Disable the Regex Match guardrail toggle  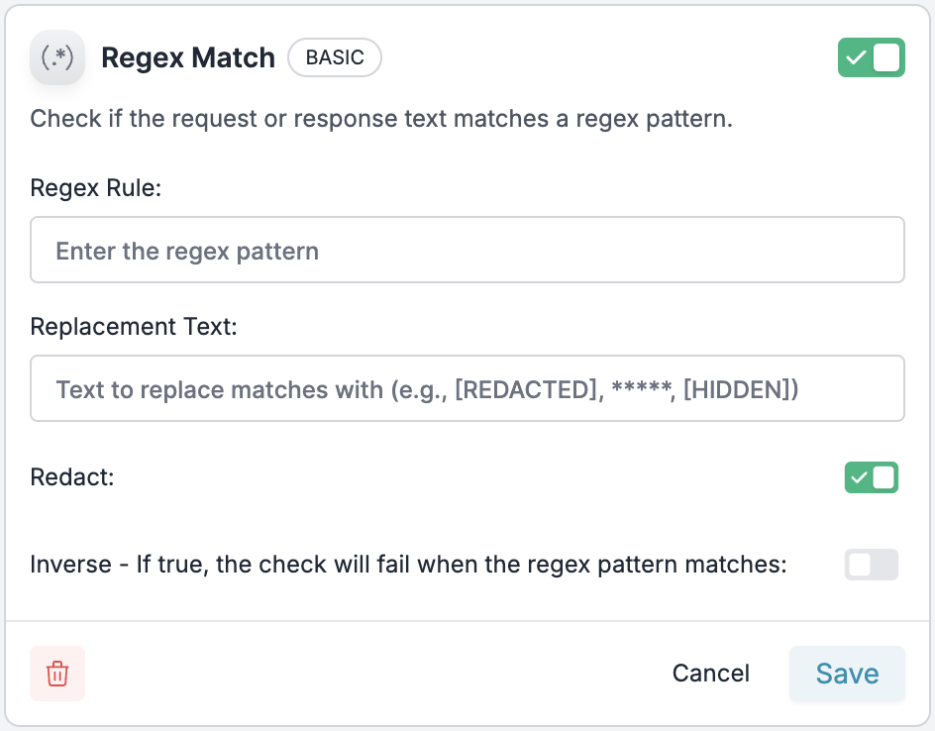pyautogui.click(x=871, y=58)
